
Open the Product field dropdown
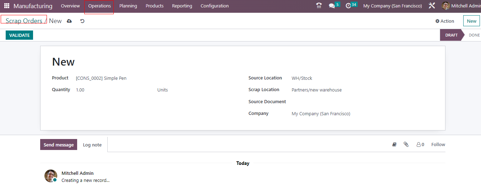[114, 78]
